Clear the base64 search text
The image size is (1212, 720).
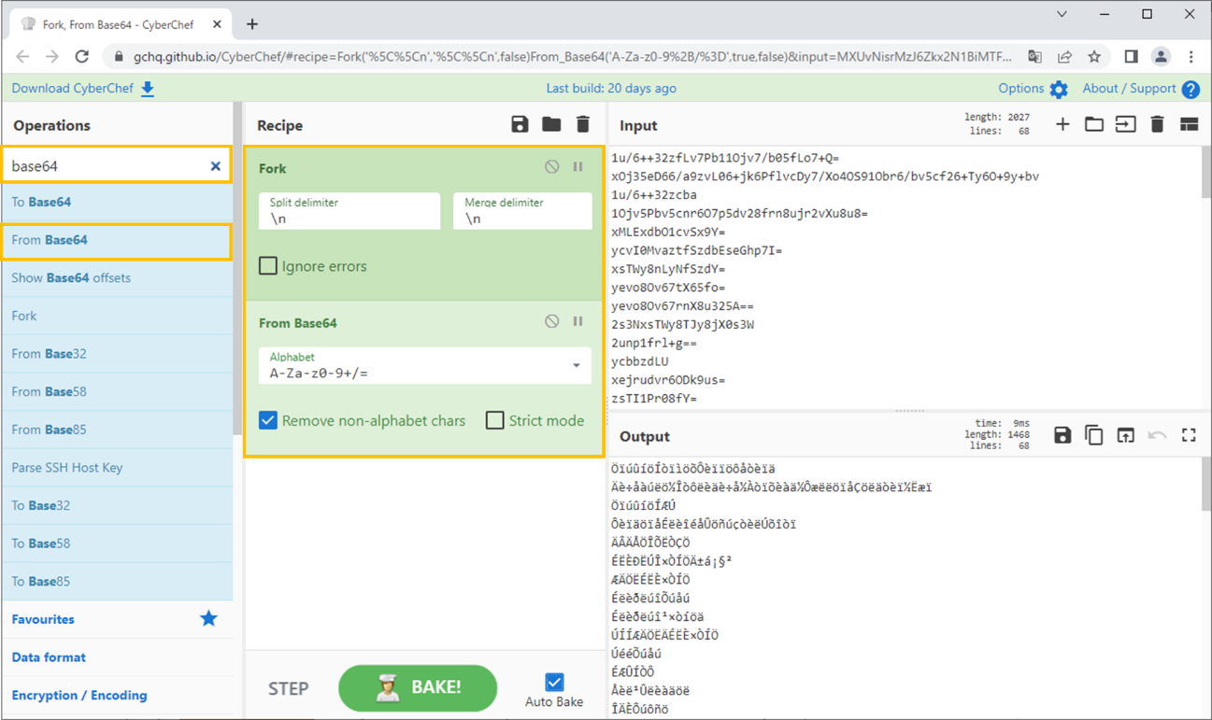pos(215,166)
